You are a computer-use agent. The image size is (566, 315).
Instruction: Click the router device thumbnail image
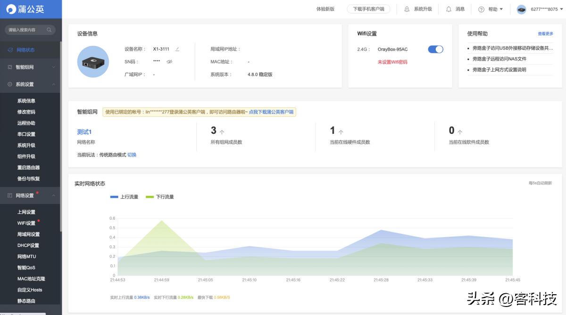[x=93, y=61]
